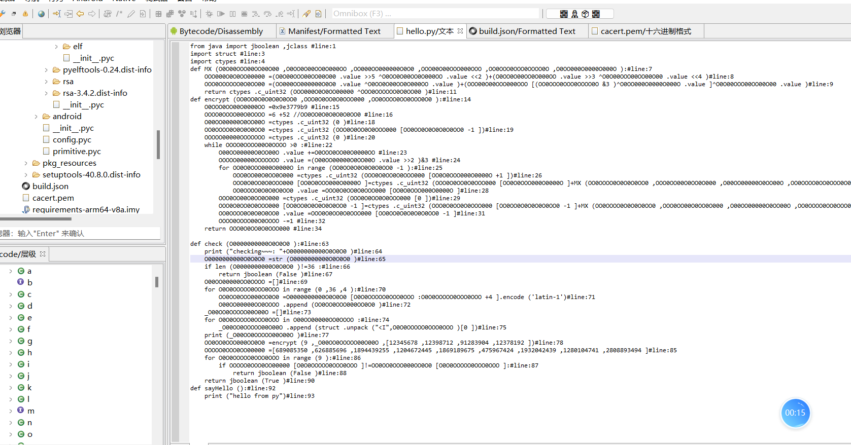Select build.json in project tree
851x445 pixels.
click(x=45, y=187)
